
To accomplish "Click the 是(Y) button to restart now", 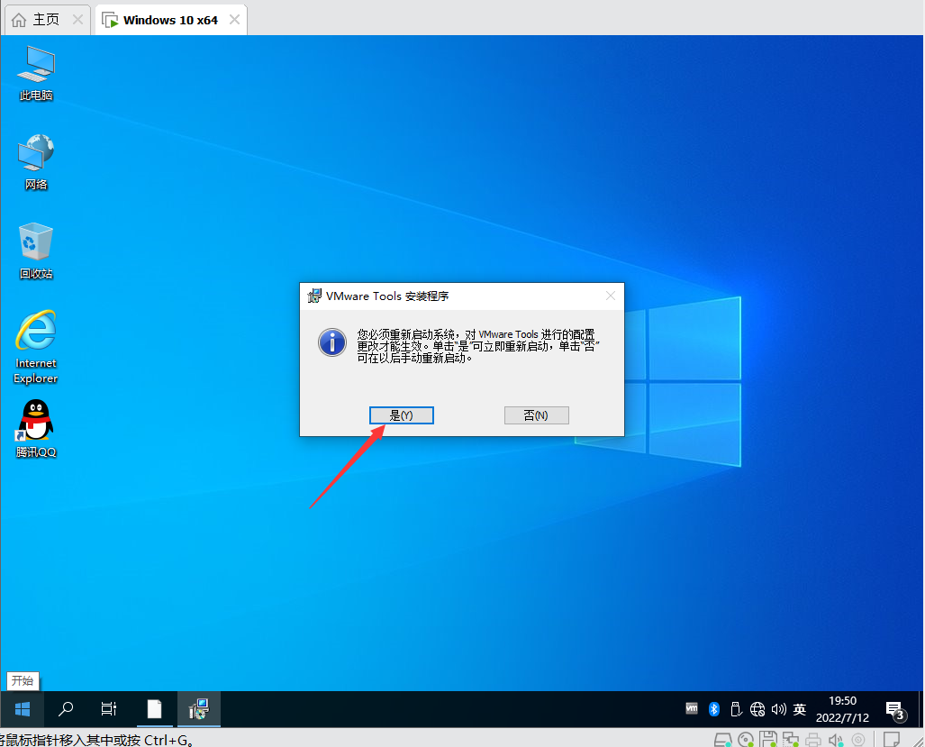I will click(x=401, y=415).
